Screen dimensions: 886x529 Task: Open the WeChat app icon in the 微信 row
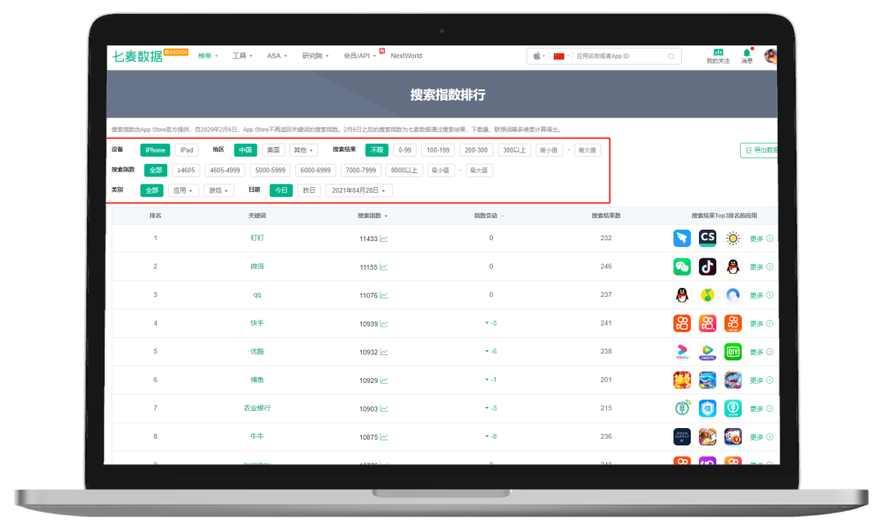point(682,267)
